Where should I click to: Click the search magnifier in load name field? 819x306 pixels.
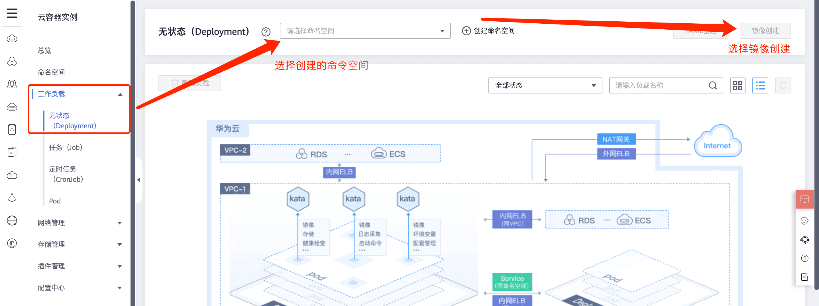pos(712,85)
